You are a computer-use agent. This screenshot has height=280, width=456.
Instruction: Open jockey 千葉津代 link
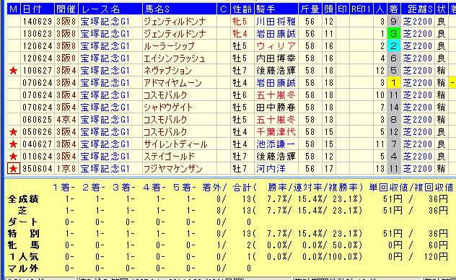pos(276,132)
